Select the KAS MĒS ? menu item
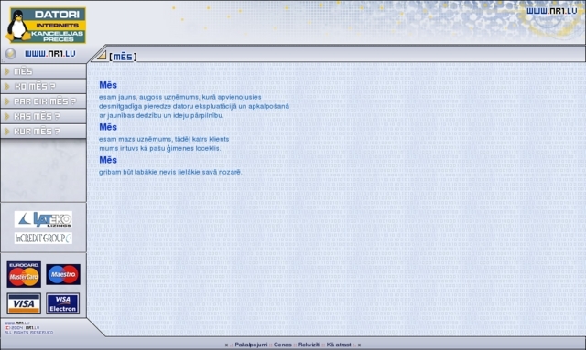Screen dimensions: 586x350 (43, 116)
